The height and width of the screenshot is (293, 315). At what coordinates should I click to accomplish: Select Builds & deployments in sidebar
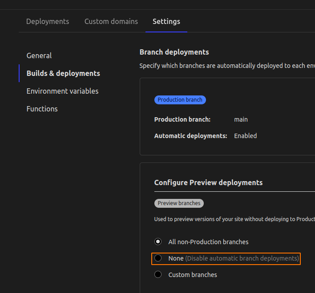(63, 73)
